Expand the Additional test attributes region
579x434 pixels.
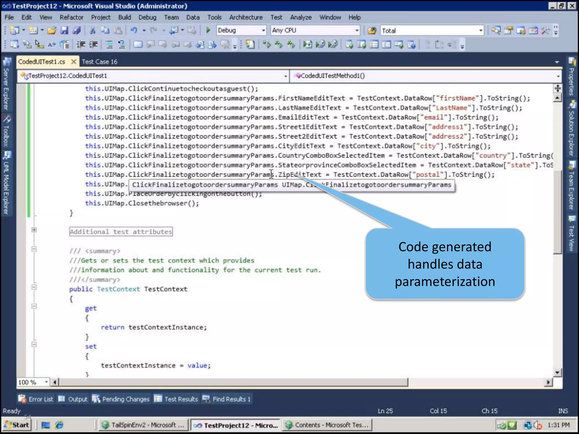34,230
